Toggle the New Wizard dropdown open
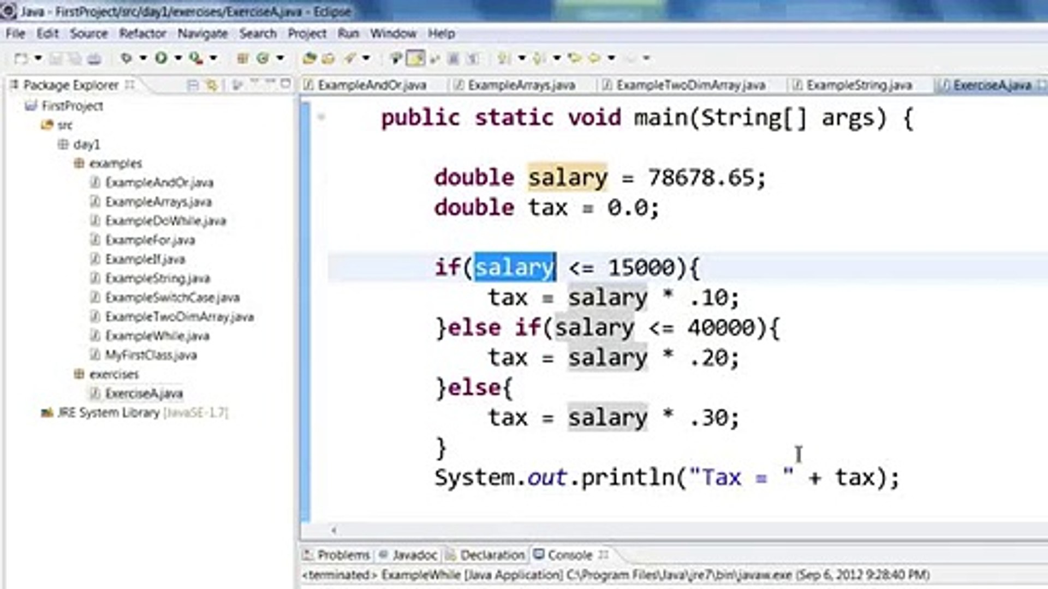This screenshot has width=1048, height=589. [38, 58]
